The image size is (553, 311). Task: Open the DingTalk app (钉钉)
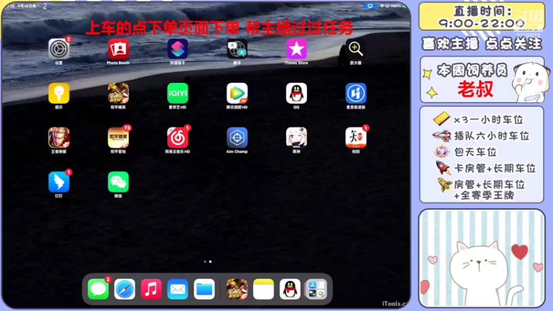click(x=59, y=182)
